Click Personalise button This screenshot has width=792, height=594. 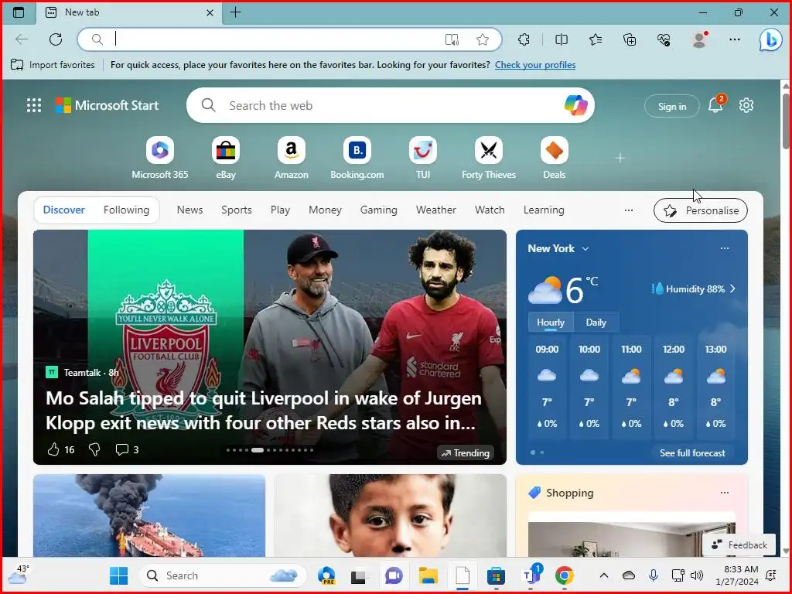[x=701, y=210]
